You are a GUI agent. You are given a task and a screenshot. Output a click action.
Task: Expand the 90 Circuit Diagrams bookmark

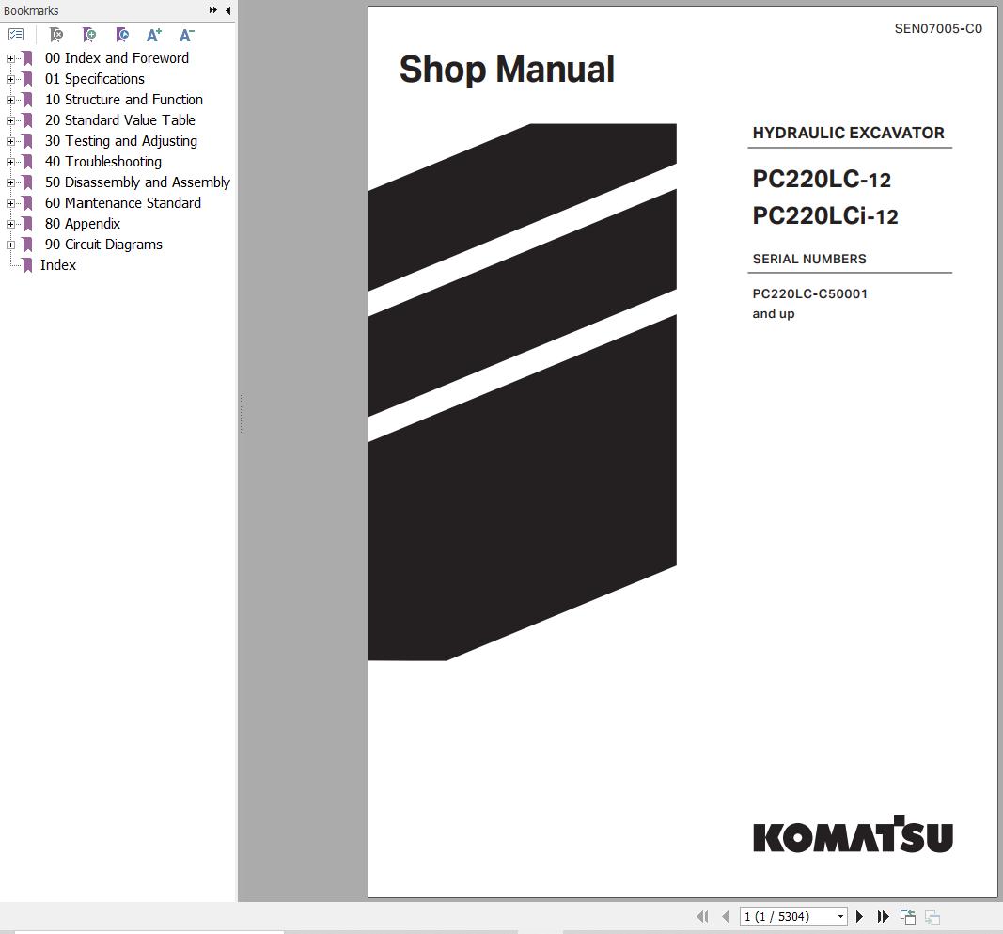tap(10, 245)
